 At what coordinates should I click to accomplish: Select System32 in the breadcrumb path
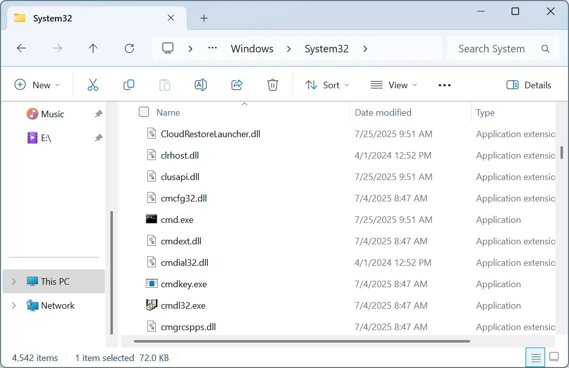pyautogui.click(x=326, y=48)
